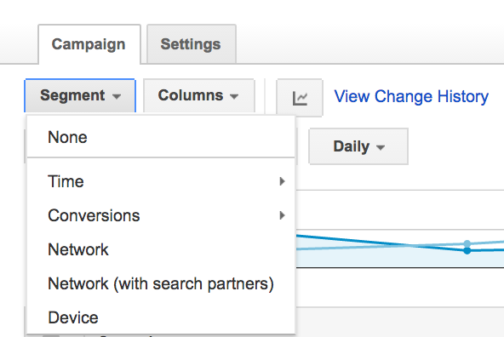This screenshot has width=504, height=337.
Task: Click the caret arrow next to Daily
Action: (x=381, y=147)
